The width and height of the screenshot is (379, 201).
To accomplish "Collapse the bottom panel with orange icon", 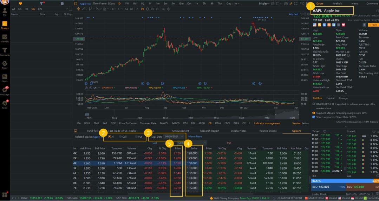I will (76, 131).
